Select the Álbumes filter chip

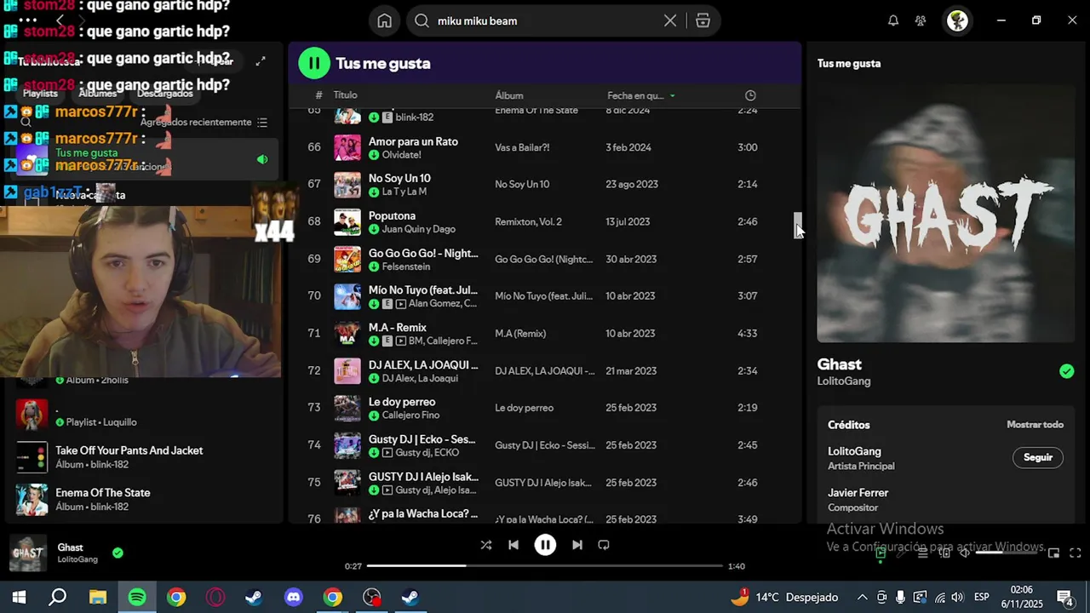point(98,93)
